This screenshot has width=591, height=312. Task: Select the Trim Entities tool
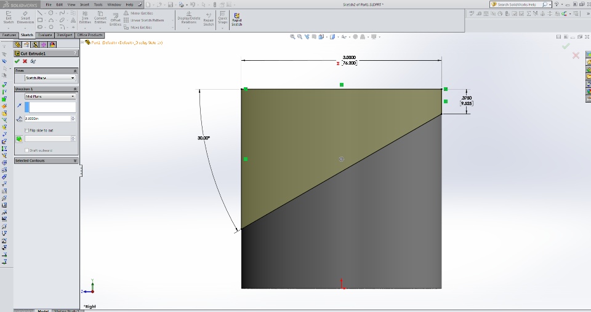coord(85,18)
